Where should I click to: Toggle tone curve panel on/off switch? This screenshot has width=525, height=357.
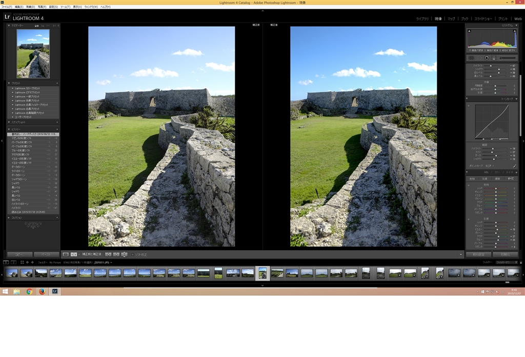(467, 99)
